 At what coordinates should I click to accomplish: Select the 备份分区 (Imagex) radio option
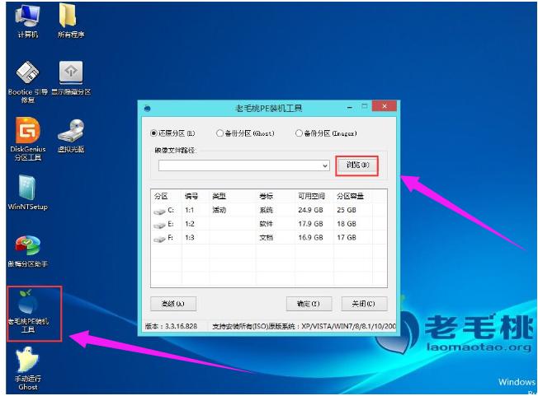click(300, 133)
